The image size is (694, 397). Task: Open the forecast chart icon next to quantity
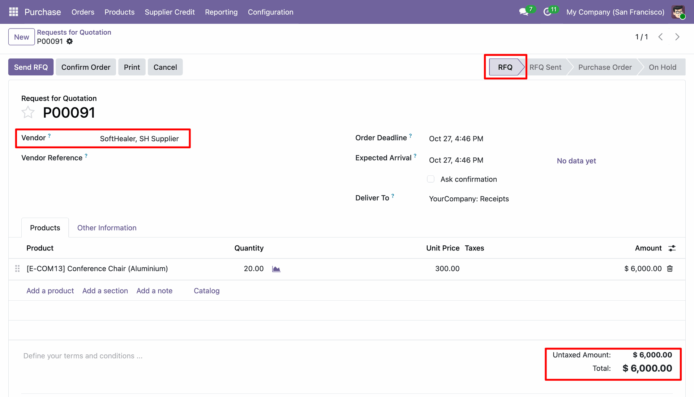[x=276, y=269]
